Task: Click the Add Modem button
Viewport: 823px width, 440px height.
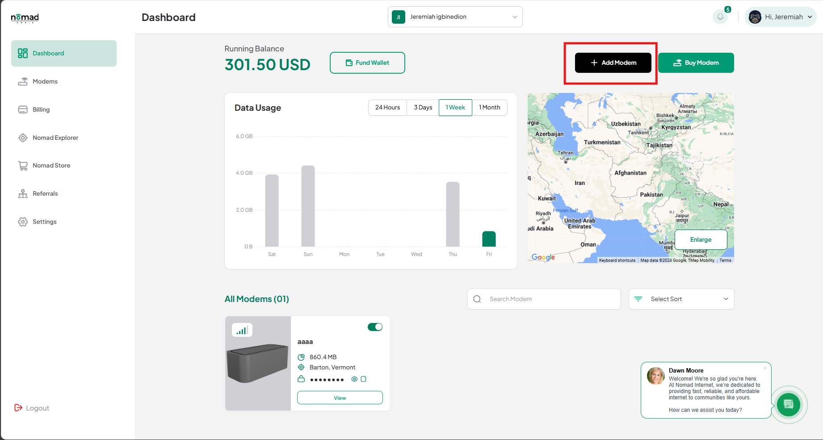Action: [613, 63]
